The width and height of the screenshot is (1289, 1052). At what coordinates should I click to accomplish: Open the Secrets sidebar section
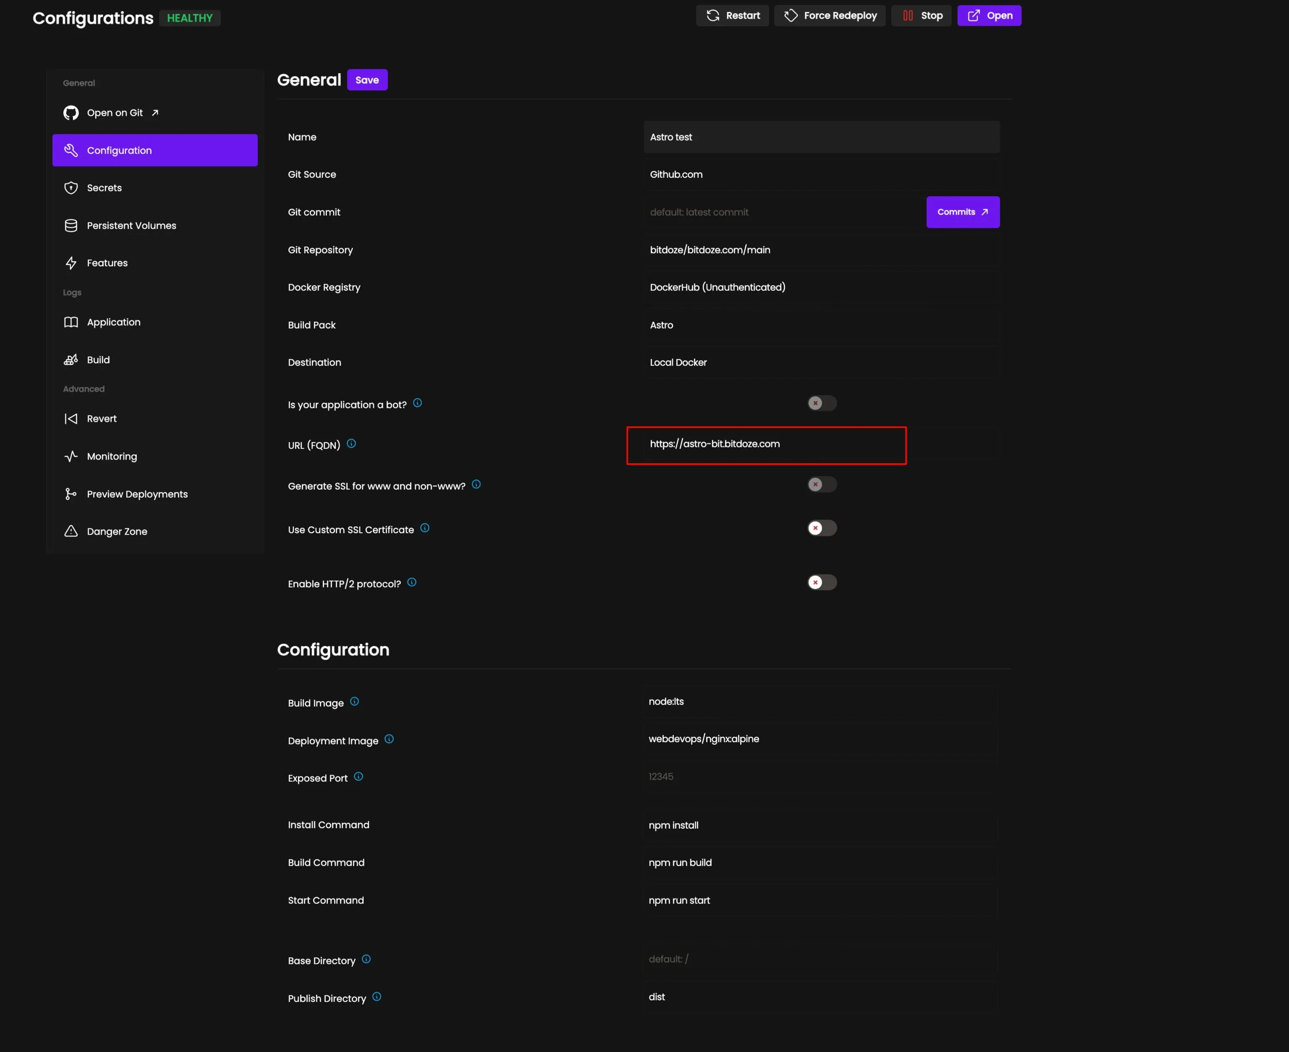coord(155,188)
